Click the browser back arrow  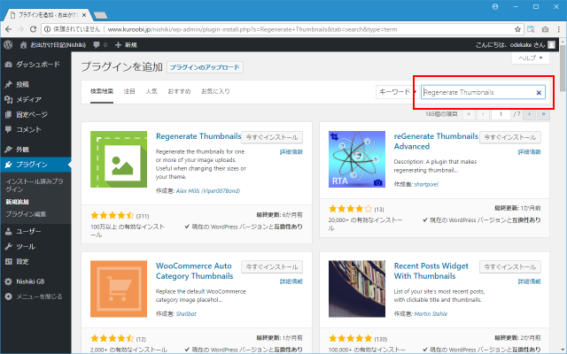coord(8,27)
